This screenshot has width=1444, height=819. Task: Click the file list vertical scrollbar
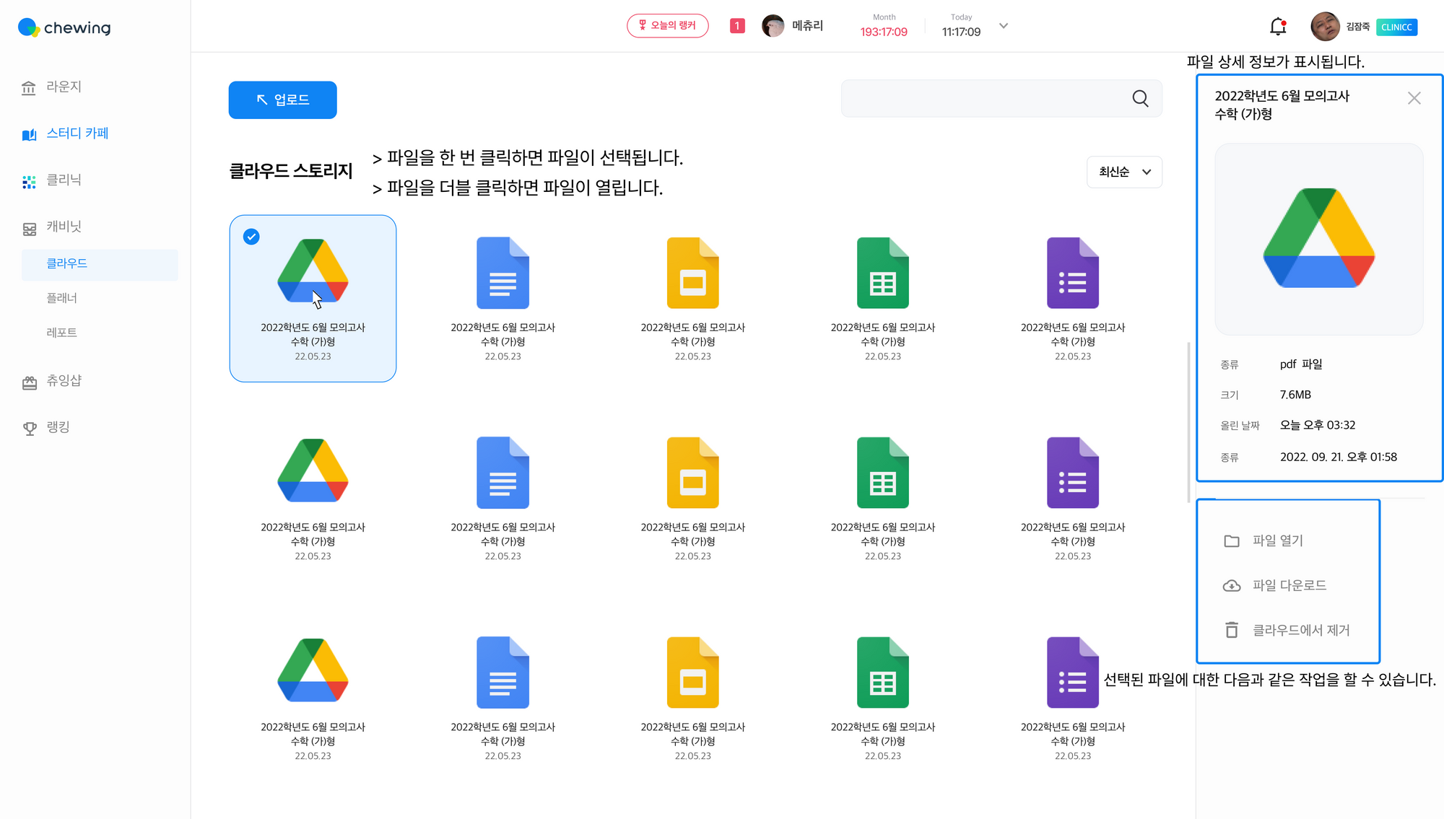tap(1188, 422)
